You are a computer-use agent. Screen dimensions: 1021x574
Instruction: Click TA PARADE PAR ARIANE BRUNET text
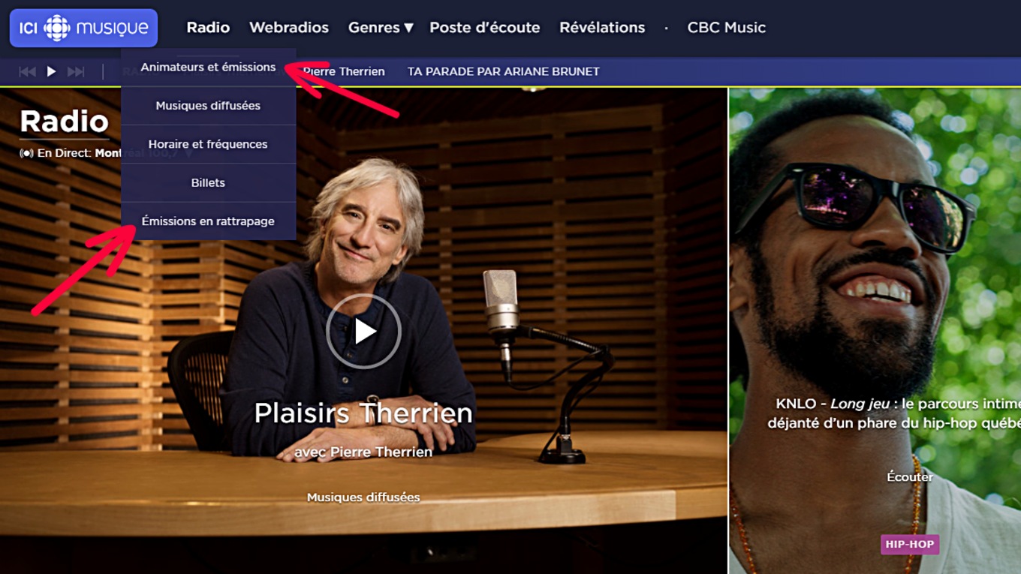(x=504, y=72)
